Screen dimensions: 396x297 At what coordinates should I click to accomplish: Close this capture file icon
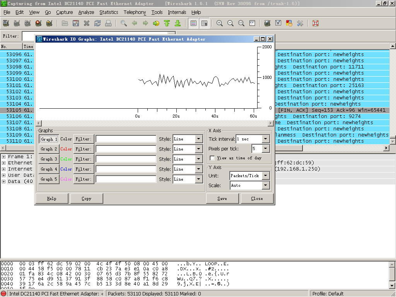[87, 24]
